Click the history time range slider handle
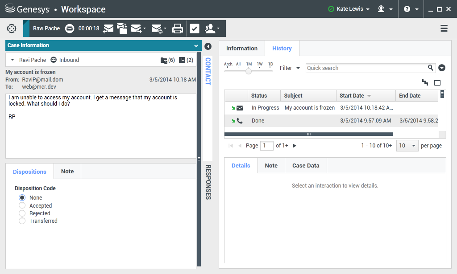This screenshot has width=457, height=274. pyautogui.click(x=249, y=71)
